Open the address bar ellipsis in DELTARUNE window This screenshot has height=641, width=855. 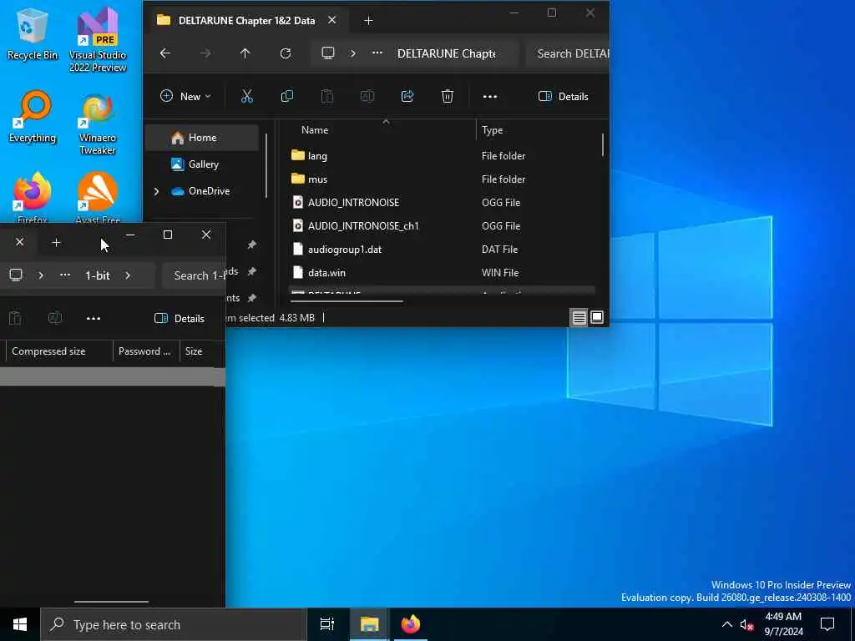(x=377, y=53)
